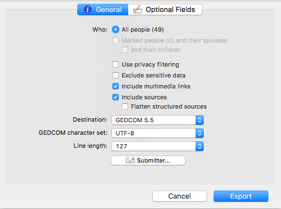This screenshot has height=209, width=281.
Task: Click the Export button
Action: 241,196
